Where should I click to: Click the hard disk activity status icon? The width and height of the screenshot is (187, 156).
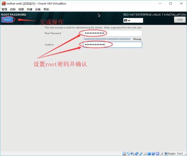point(124,153)
